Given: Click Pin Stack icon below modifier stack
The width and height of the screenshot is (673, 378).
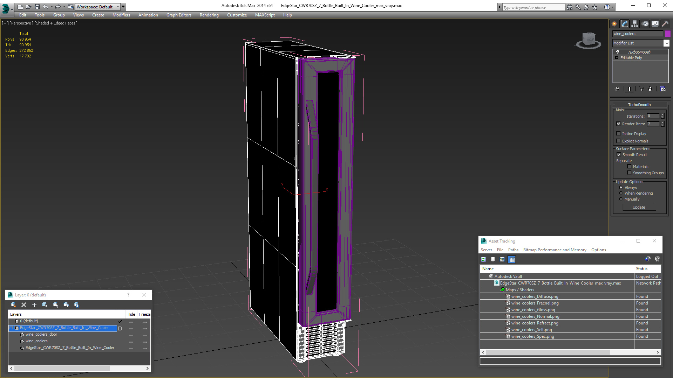Looking at the screenshot, I should 617,89.
